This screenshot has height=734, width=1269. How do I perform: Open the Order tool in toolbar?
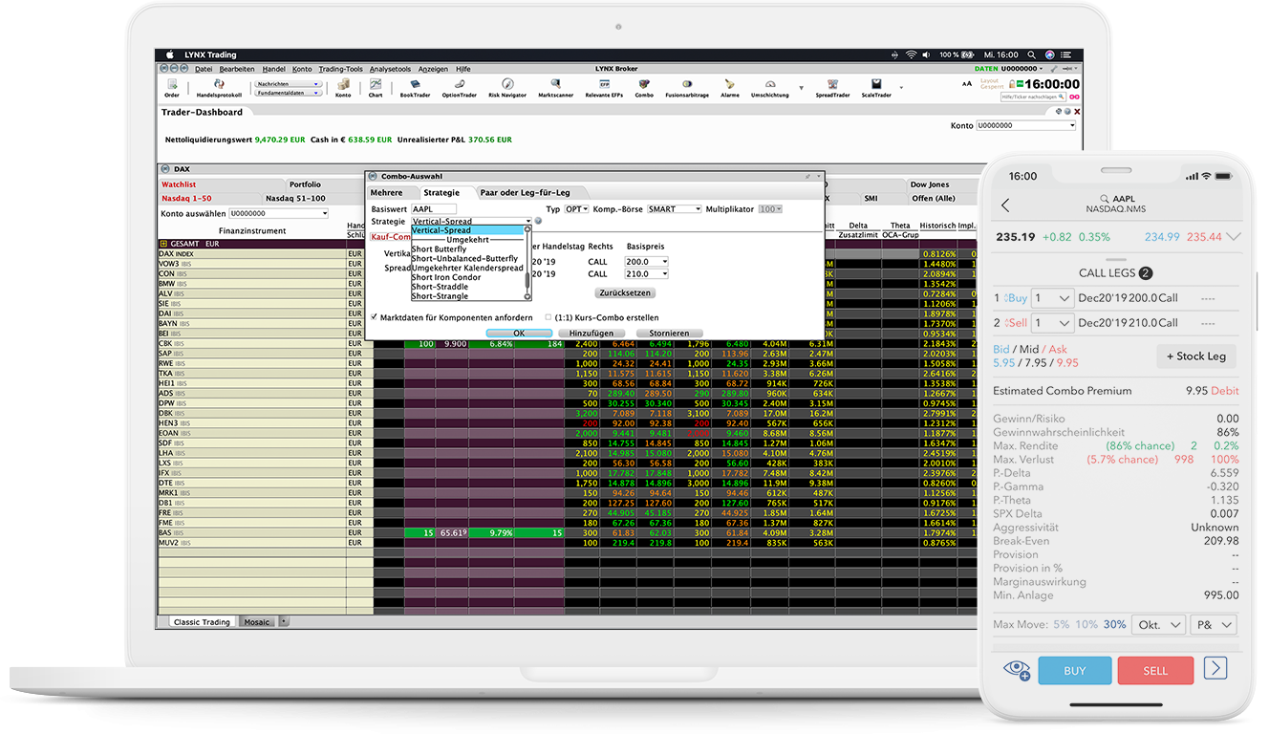[172, 88]
